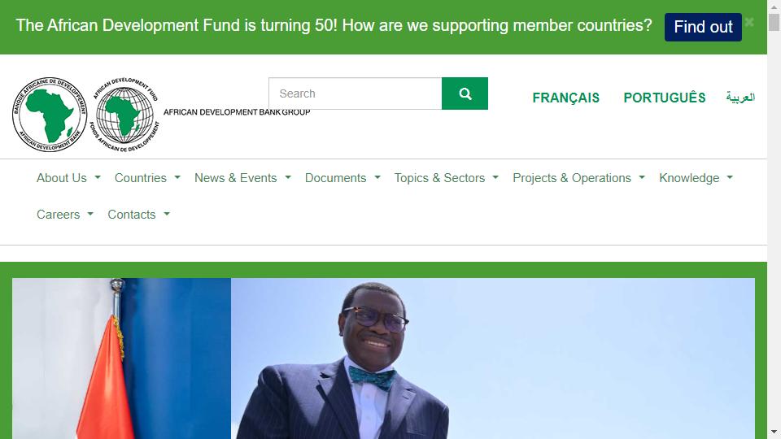Focus the Search text field
The image size is (781, 439).
(356, 93)
